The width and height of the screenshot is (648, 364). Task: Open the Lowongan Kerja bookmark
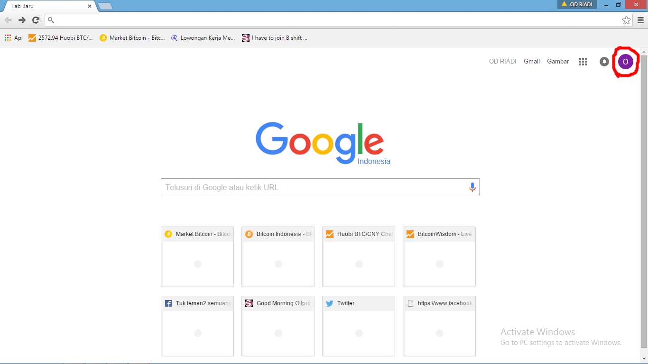(203, 38)
